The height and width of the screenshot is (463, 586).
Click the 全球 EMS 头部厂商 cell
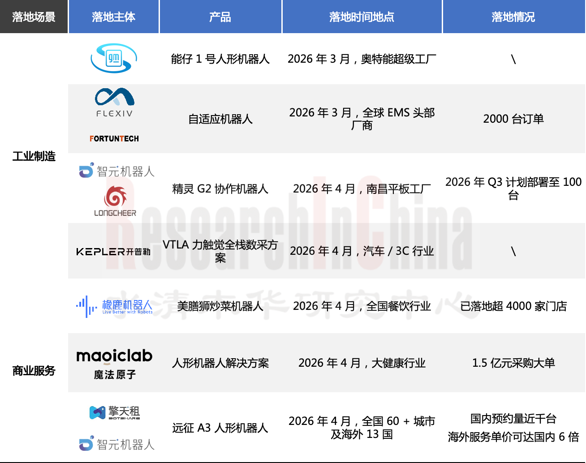(362, 119)
